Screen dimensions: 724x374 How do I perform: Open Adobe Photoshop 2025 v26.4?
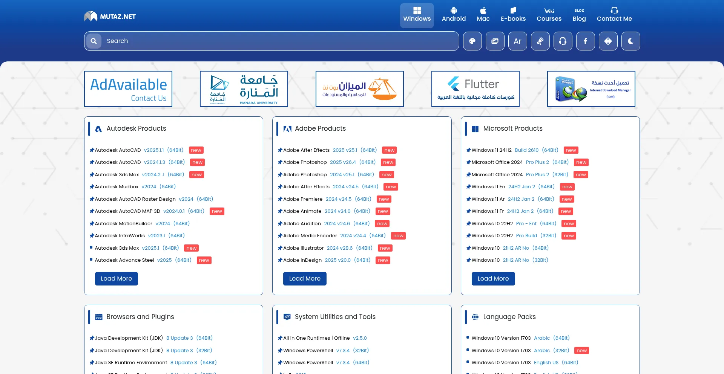[330, 162]
